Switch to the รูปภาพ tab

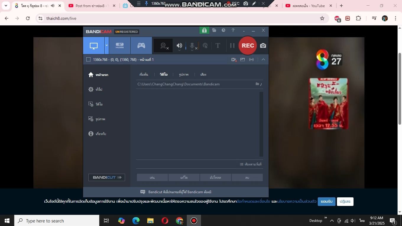point(184,74)
